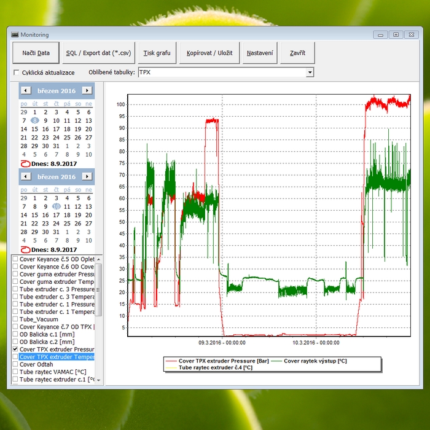Minimize the Monitoring window

tap(380, 35)
